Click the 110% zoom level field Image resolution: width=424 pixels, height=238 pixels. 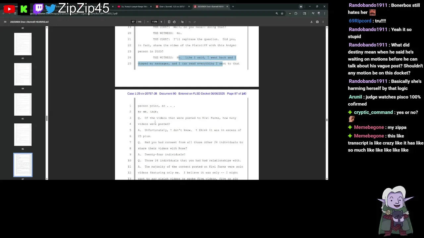(154, 22)
